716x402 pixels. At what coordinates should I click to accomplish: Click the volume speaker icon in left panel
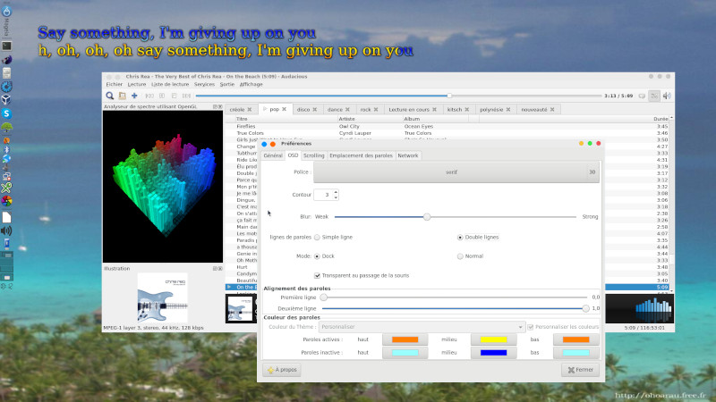(x=6, y=230)
